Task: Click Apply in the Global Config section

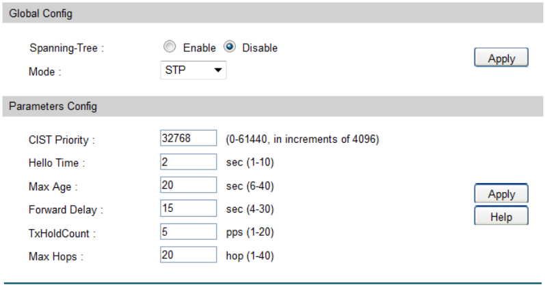Action: [501, 58]
